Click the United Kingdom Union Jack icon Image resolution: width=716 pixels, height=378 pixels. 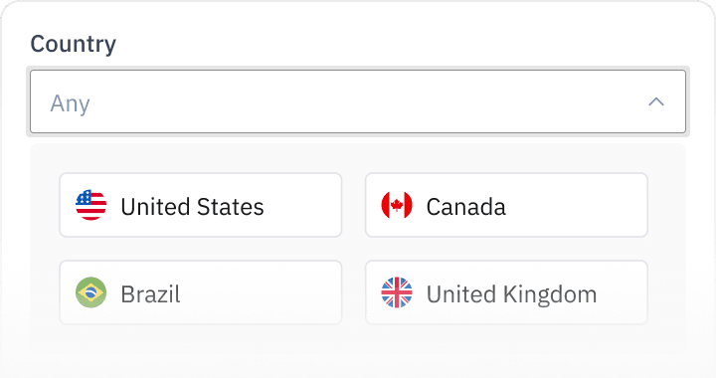pyautogui.click(x=397, y=292)
